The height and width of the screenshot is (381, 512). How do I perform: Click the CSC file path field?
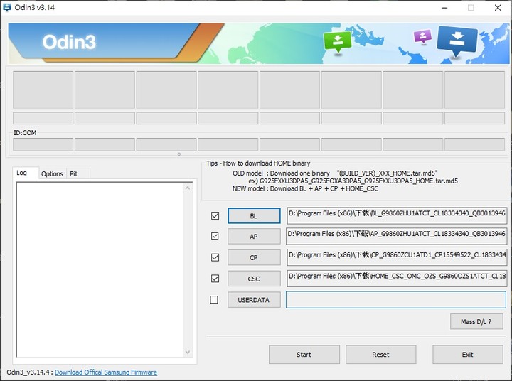tap(396, 279)
